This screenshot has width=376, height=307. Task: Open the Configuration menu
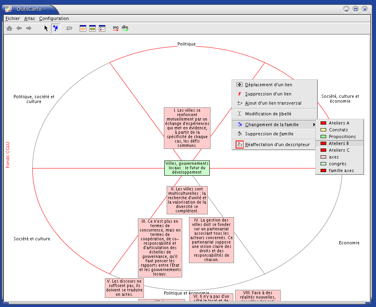pyautogui.click(x=54, y=18)
